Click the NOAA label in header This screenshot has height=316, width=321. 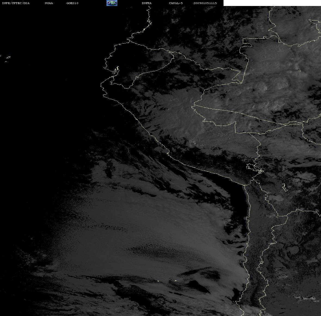[49, 3]
